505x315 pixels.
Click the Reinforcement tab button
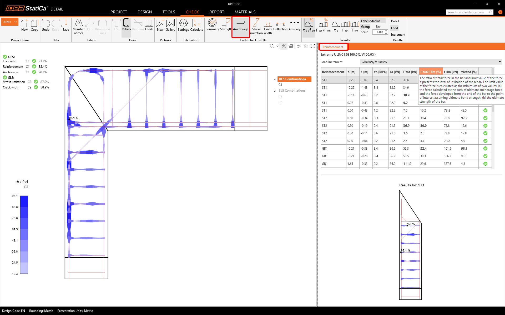333,47
